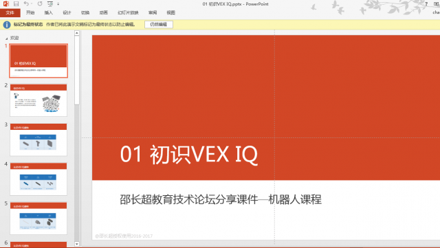Click the slide title 01 初识VEX IQ

(x=189, y=155)
